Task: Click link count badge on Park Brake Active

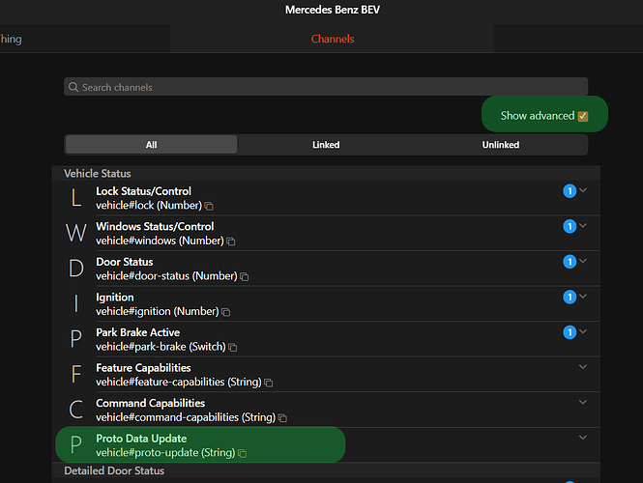Action: (570, 332)
